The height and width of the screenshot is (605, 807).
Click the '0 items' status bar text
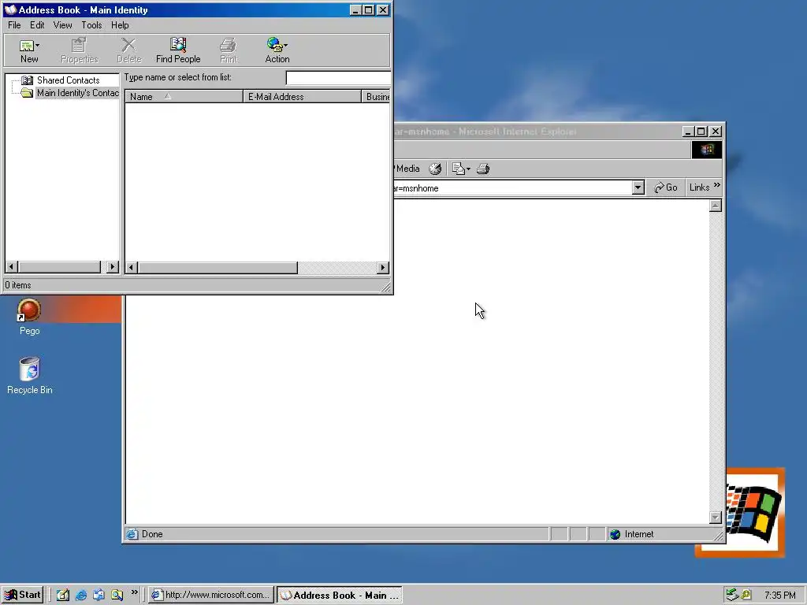[18, 285]
